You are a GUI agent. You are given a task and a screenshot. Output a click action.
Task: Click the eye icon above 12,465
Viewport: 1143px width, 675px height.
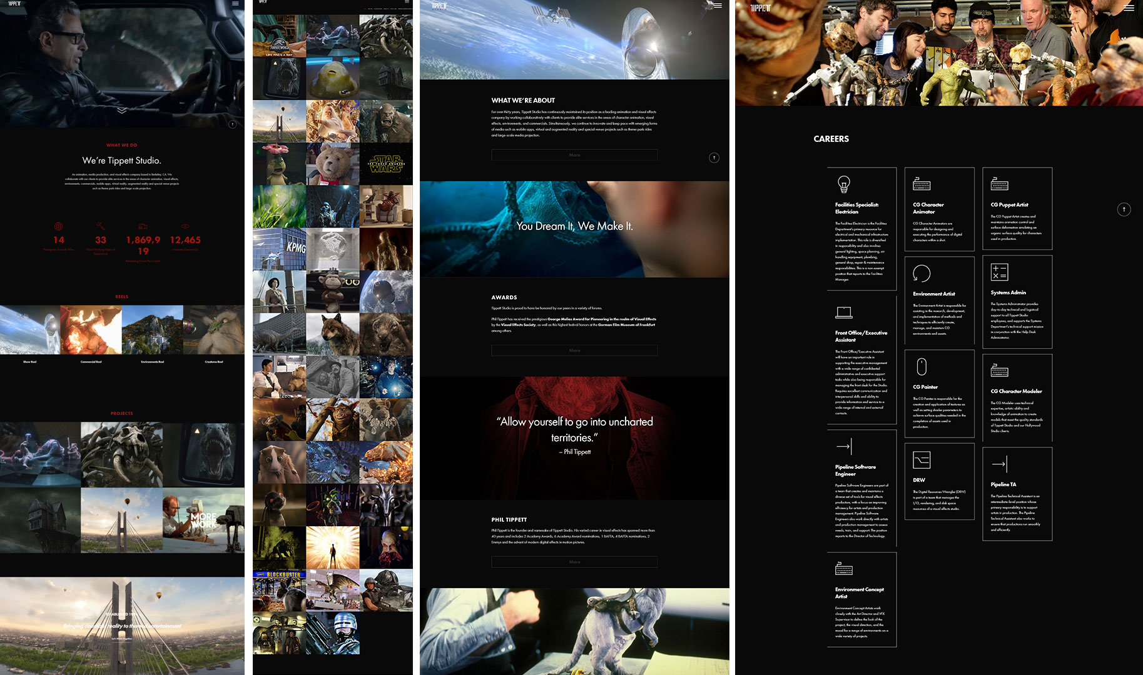pyautogui.click(x=185, y=226)
